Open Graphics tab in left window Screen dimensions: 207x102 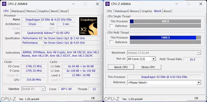pyautogui.click(x=43, y=11)
